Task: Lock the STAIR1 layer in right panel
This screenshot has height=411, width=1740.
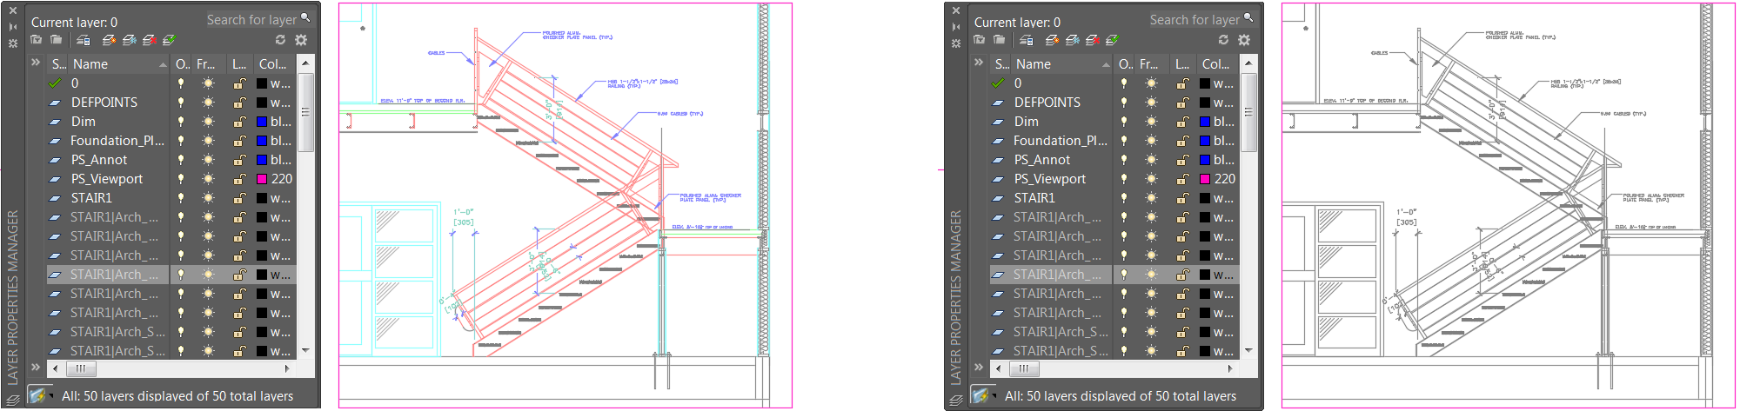Action: (1181, 198)
